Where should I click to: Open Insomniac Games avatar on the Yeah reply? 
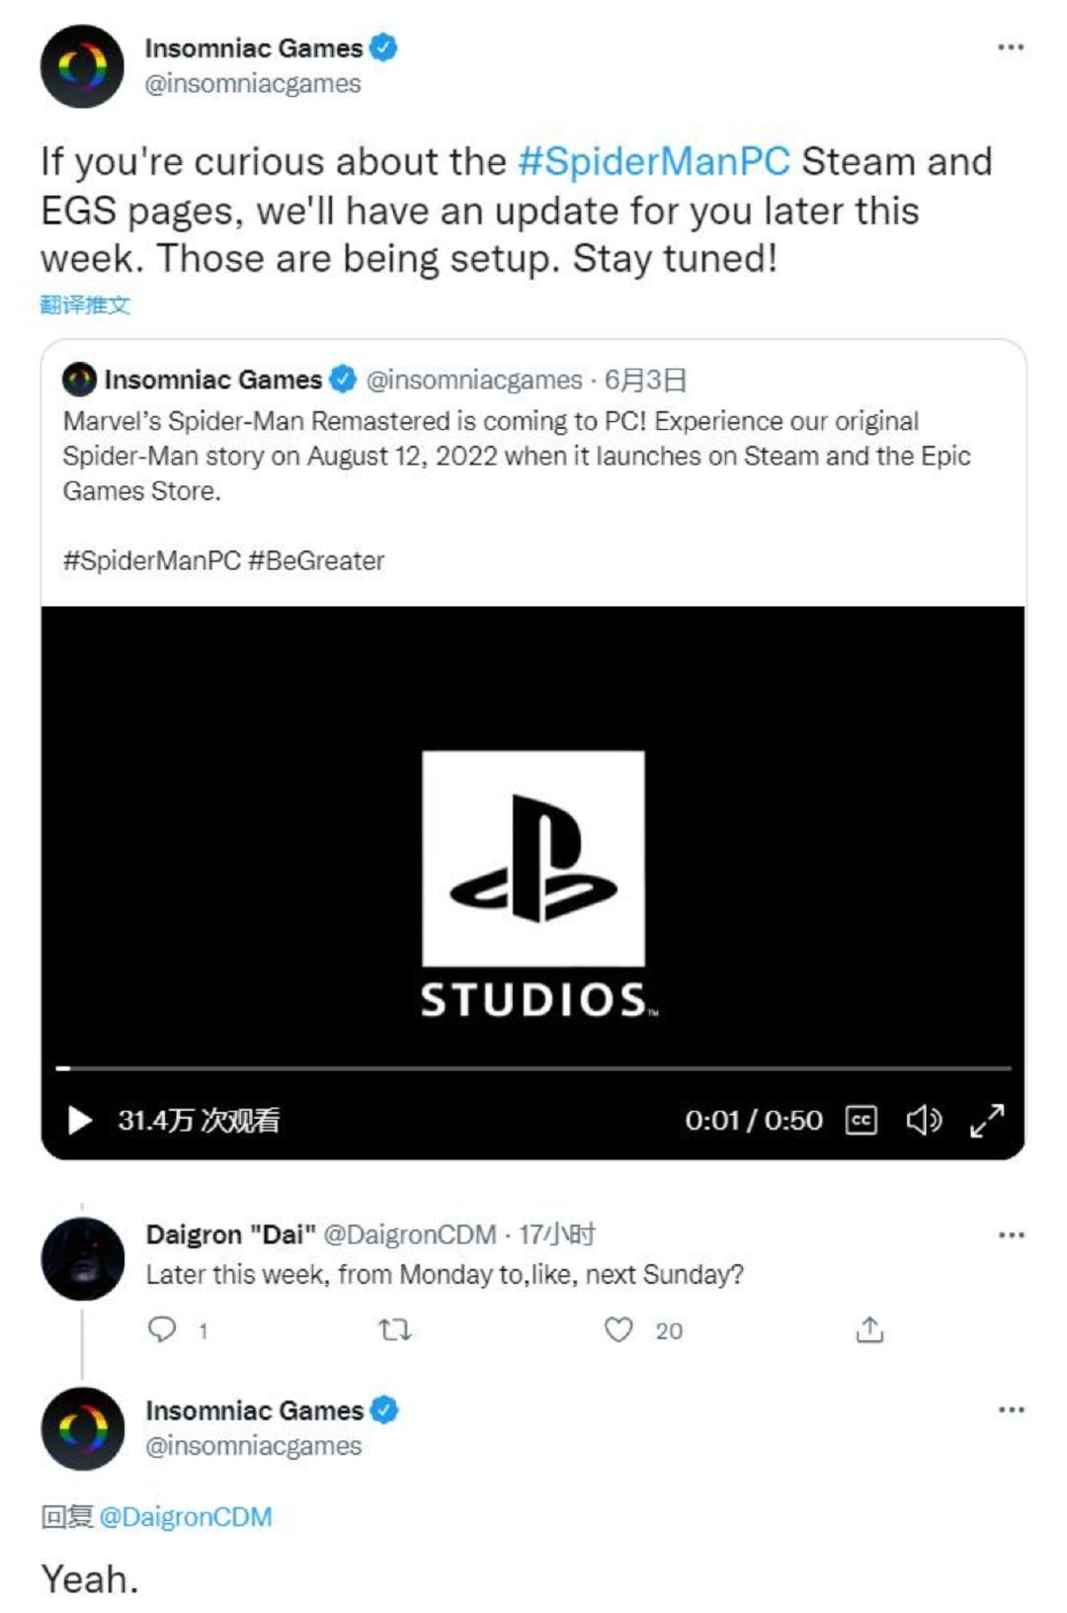click(82, 1428)
